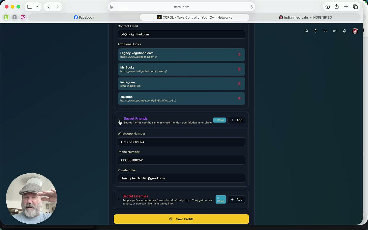Click the 5 items badge
Screen dimensions: 368x230
point(221,200)
